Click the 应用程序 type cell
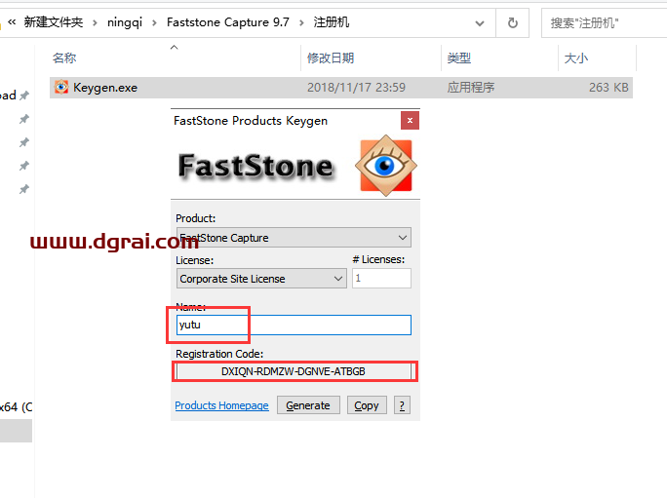This screenshot has height=498, width=667. click(470, 88)
